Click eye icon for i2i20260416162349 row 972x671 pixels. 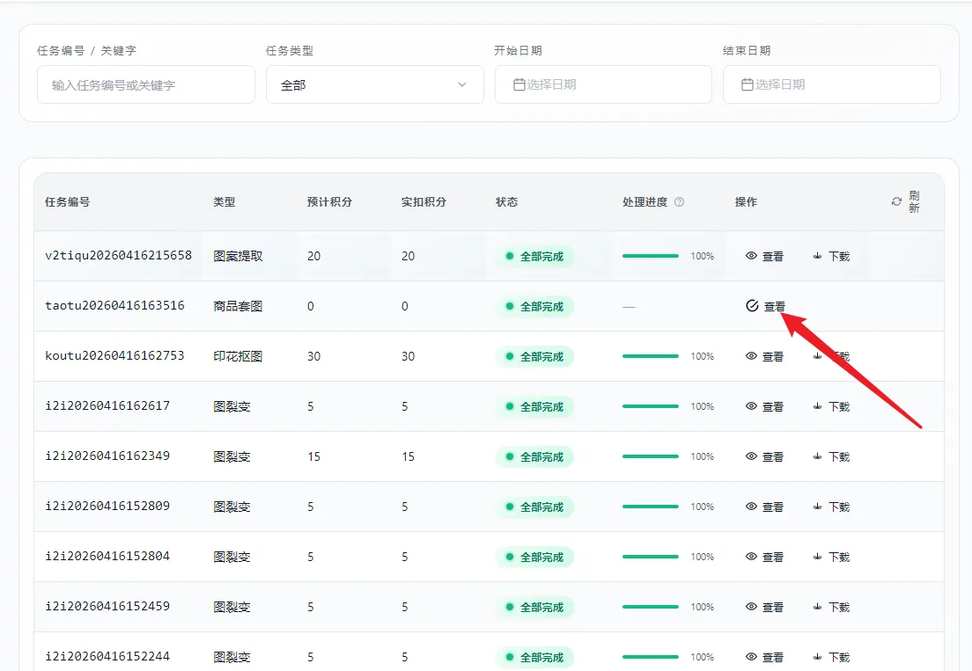coord(751,457)
